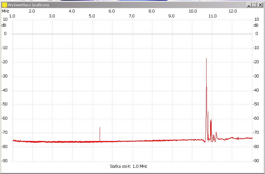Maximize the Wyświetlacz Graficzny window
This screenshot has height=174, width=265.
[254, 5]
